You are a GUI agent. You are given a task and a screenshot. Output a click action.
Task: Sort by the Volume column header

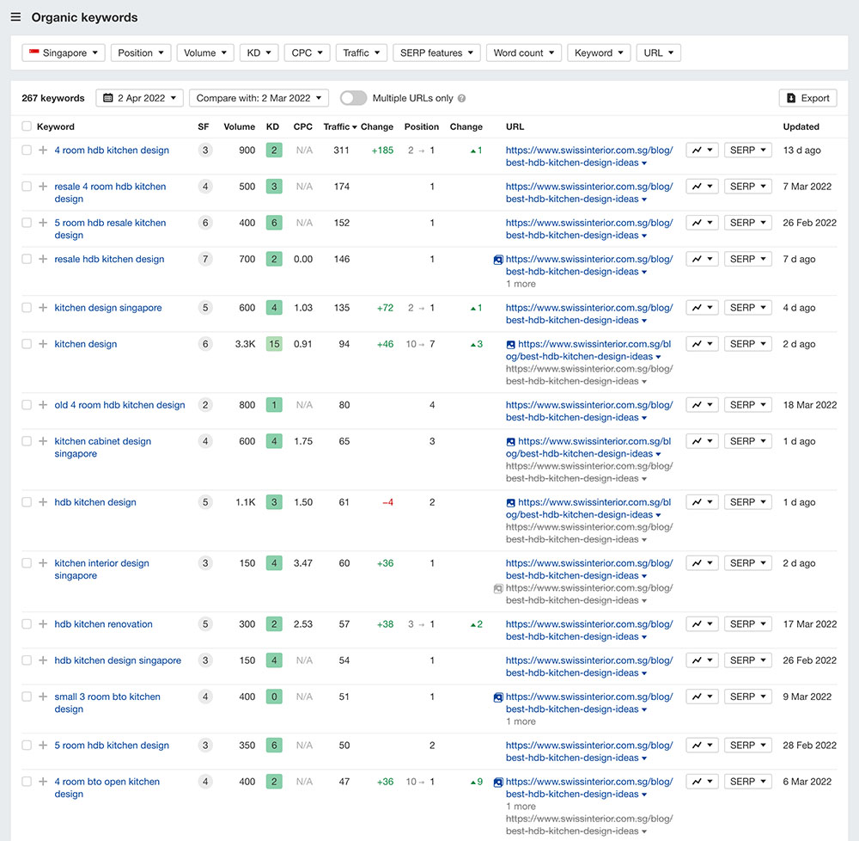[x=239, y=127]
